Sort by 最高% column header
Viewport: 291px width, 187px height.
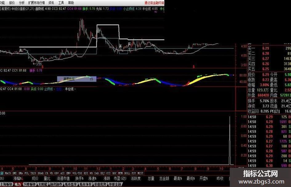pyautogui.click(x=178, y=179)
